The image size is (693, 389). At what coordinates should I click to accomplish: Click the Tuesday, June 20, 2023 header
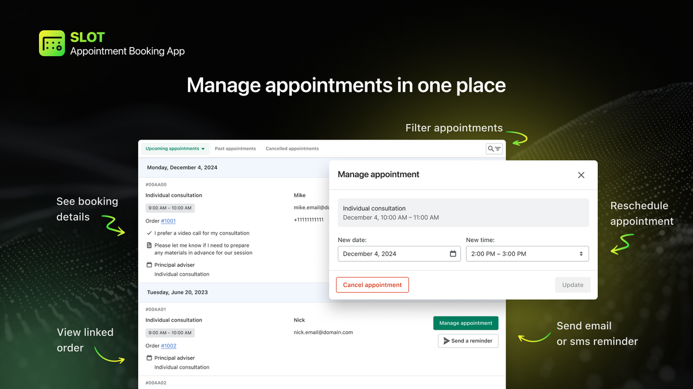coord(178,292)
